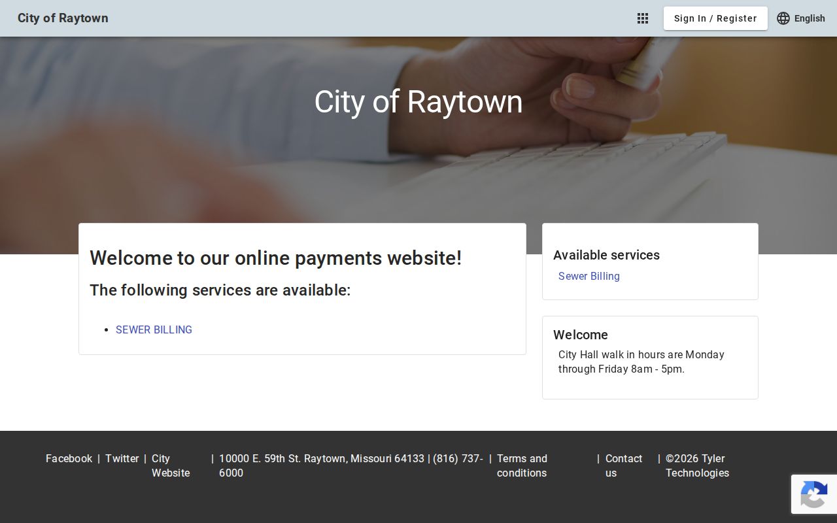Click City Hall walk in hours text
The image size is (837, 523).
(x=641, y=362)
